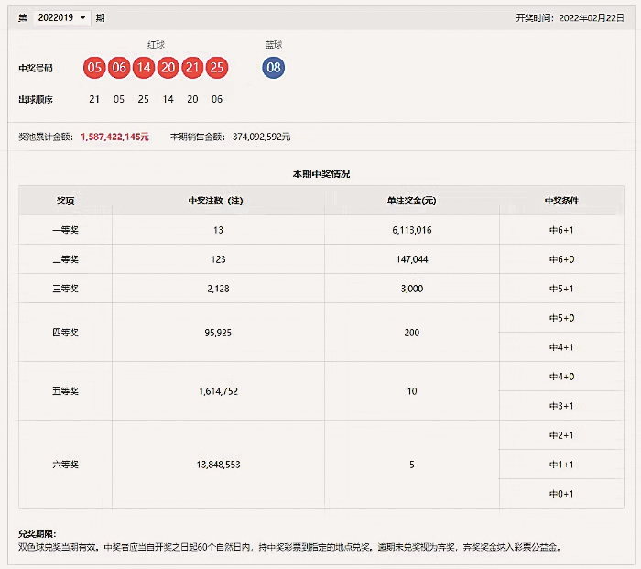
Task: Click red ball number 06
Action: click(118, 68)
